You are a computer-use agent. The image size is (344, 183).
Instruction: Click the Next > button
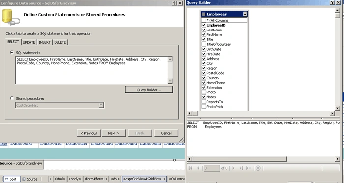point(114,133)
